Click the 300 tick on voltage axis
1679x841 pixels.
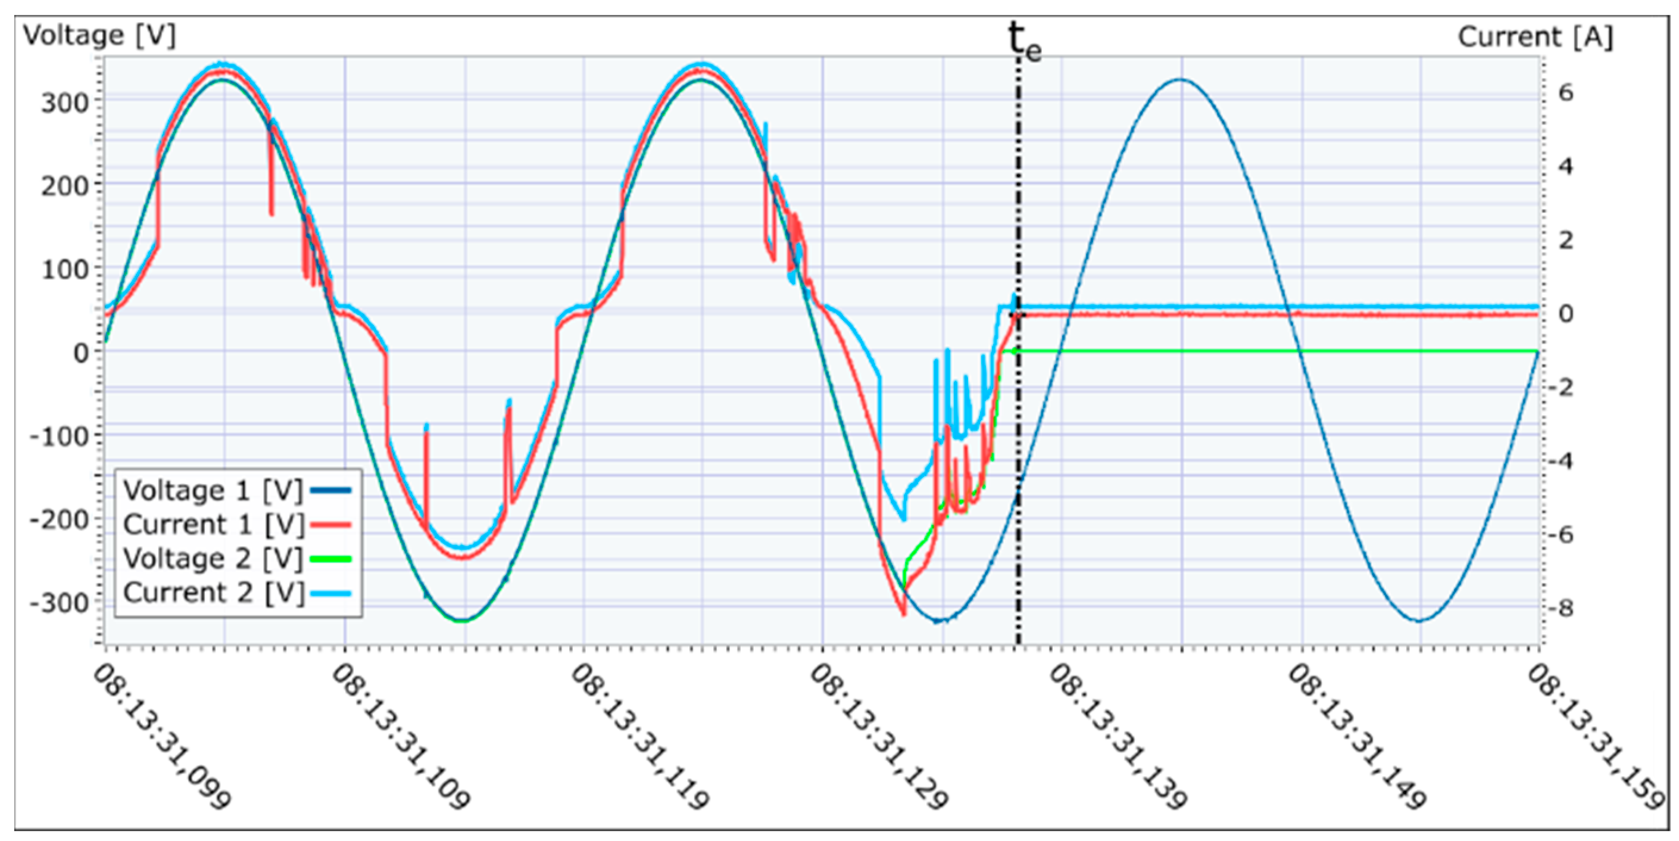pyautogui.click(x=64, y=103)
